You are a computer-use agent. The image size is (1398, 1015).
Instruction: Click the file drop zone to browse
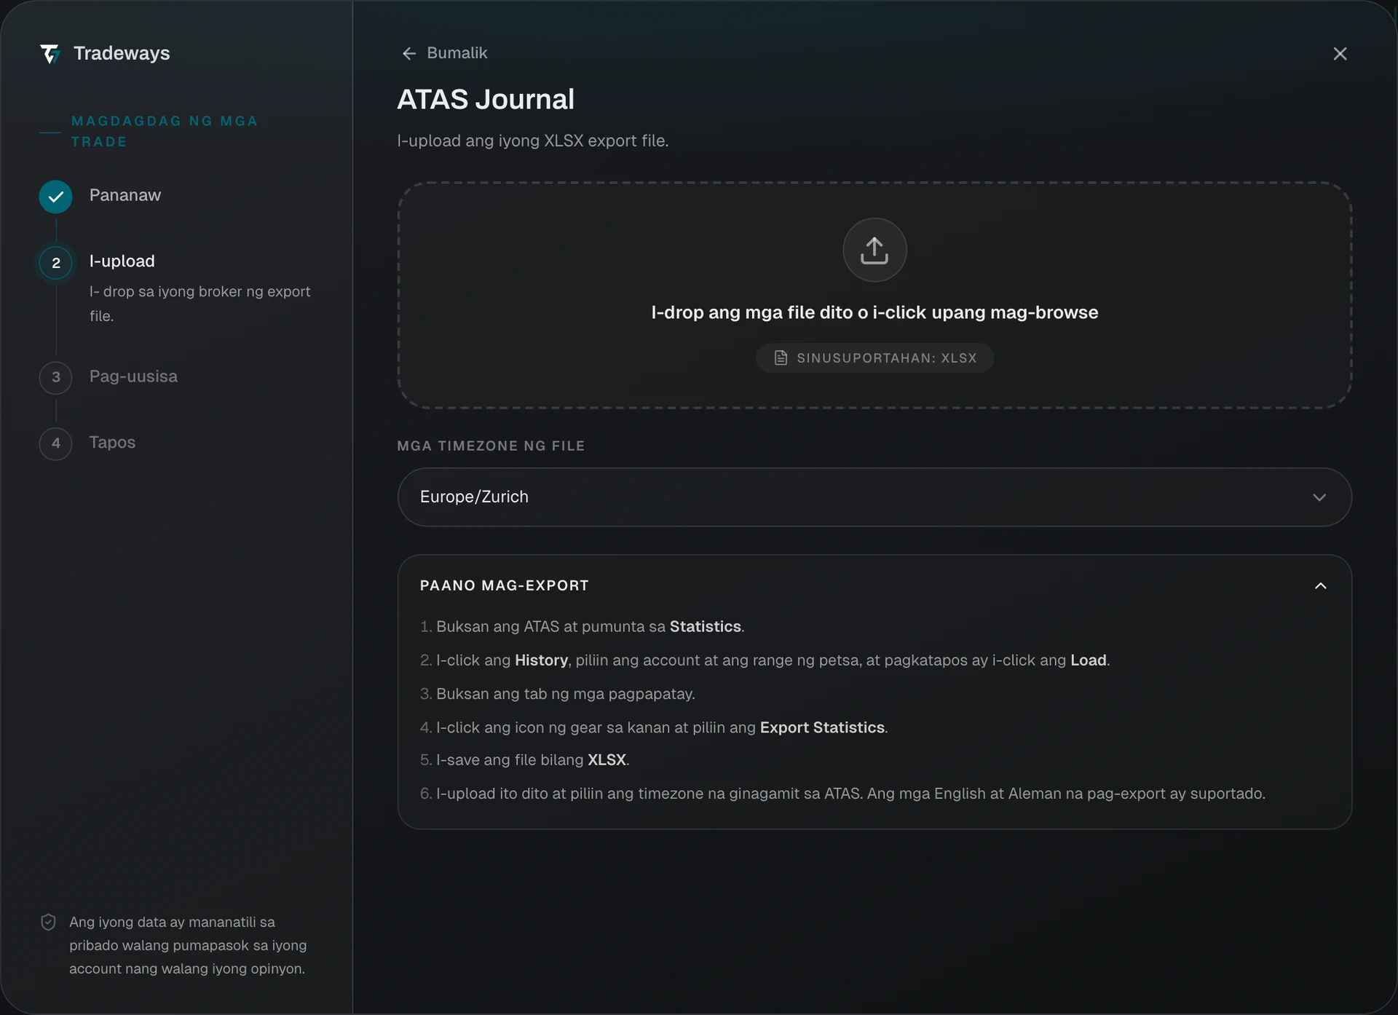click(x=874, y=295)
